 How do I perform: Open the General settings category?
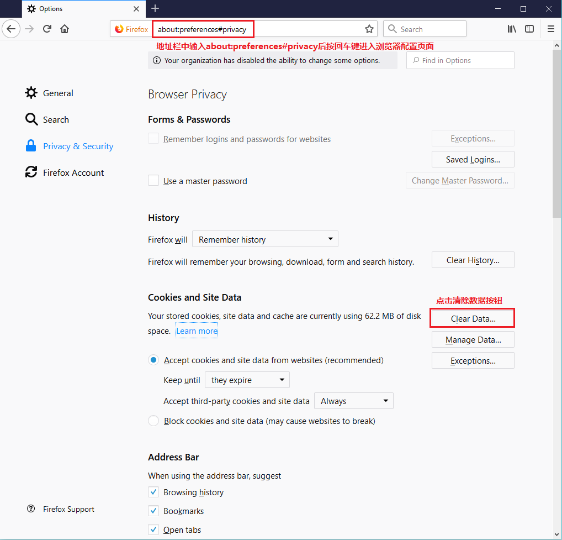49,93
